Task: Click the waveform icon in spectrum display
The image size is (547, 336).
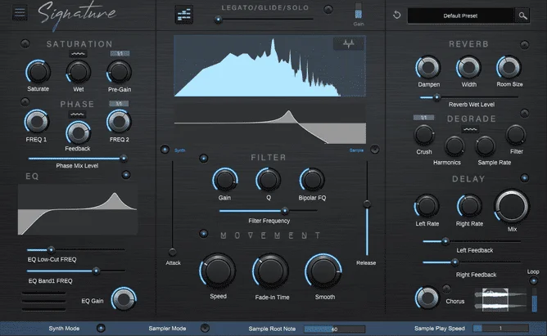Action: coord(348,44)
